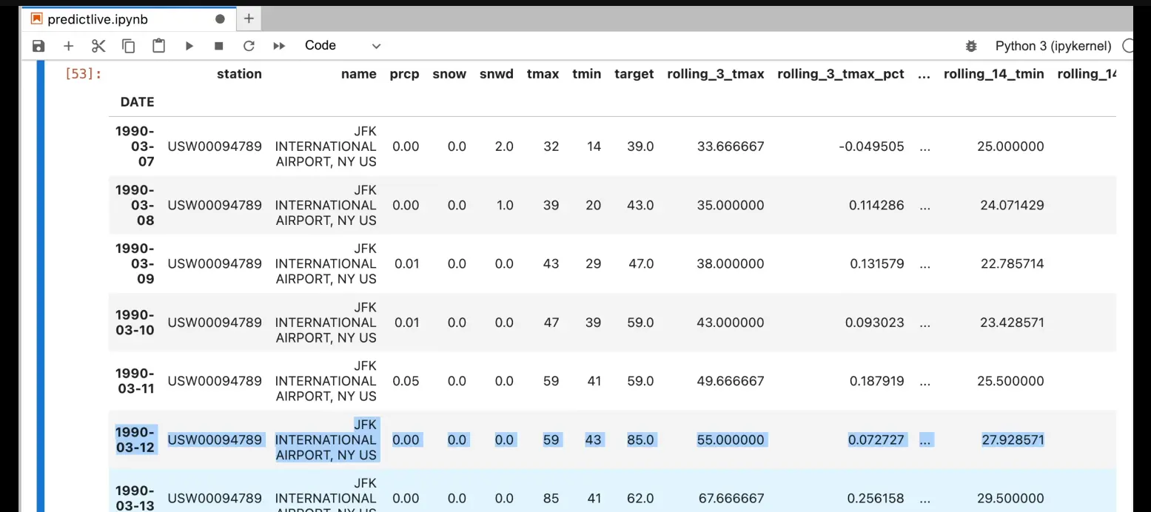Restart the kernel

pyautogui.click(x=249, y=46)
